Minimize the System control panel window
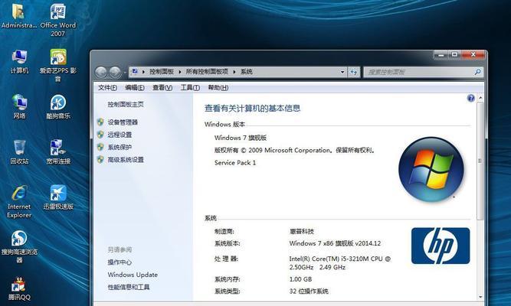This screenshot has height=306, width=511. point(441,54)
